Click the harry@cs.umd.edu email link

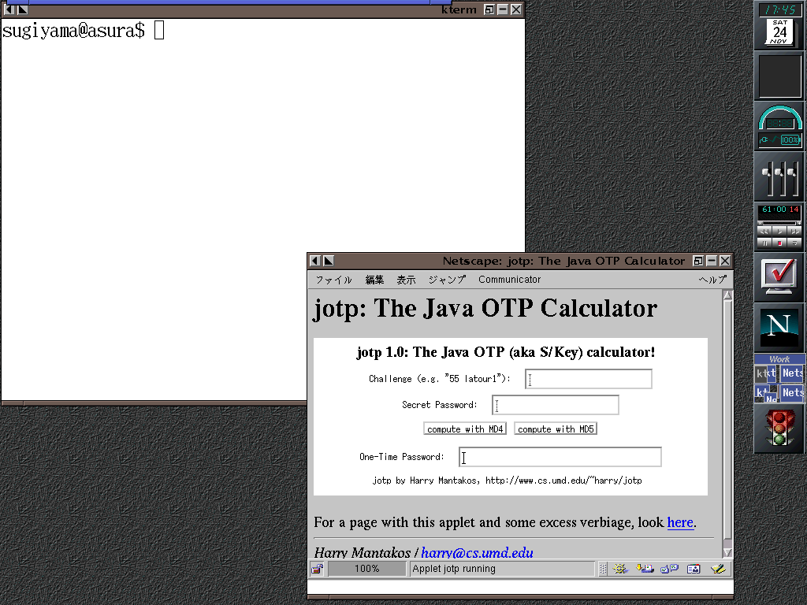(x=477, y=552)
